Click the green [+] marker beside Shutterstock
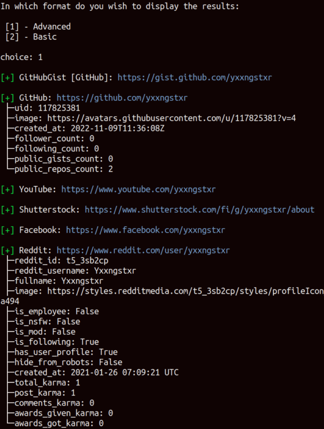324x429 pixels. [8, 210]
